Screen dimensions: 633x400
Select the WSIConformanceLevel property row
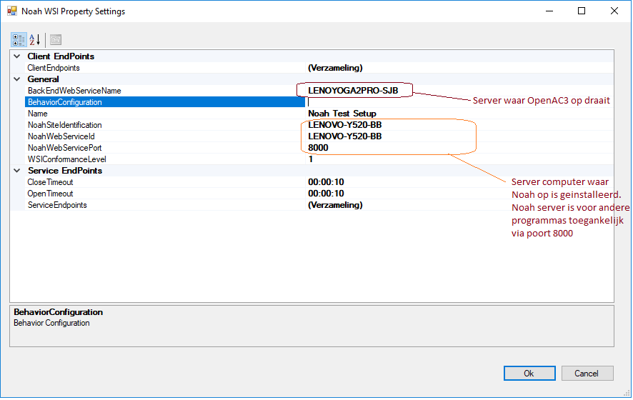click(x=66, y=159)
